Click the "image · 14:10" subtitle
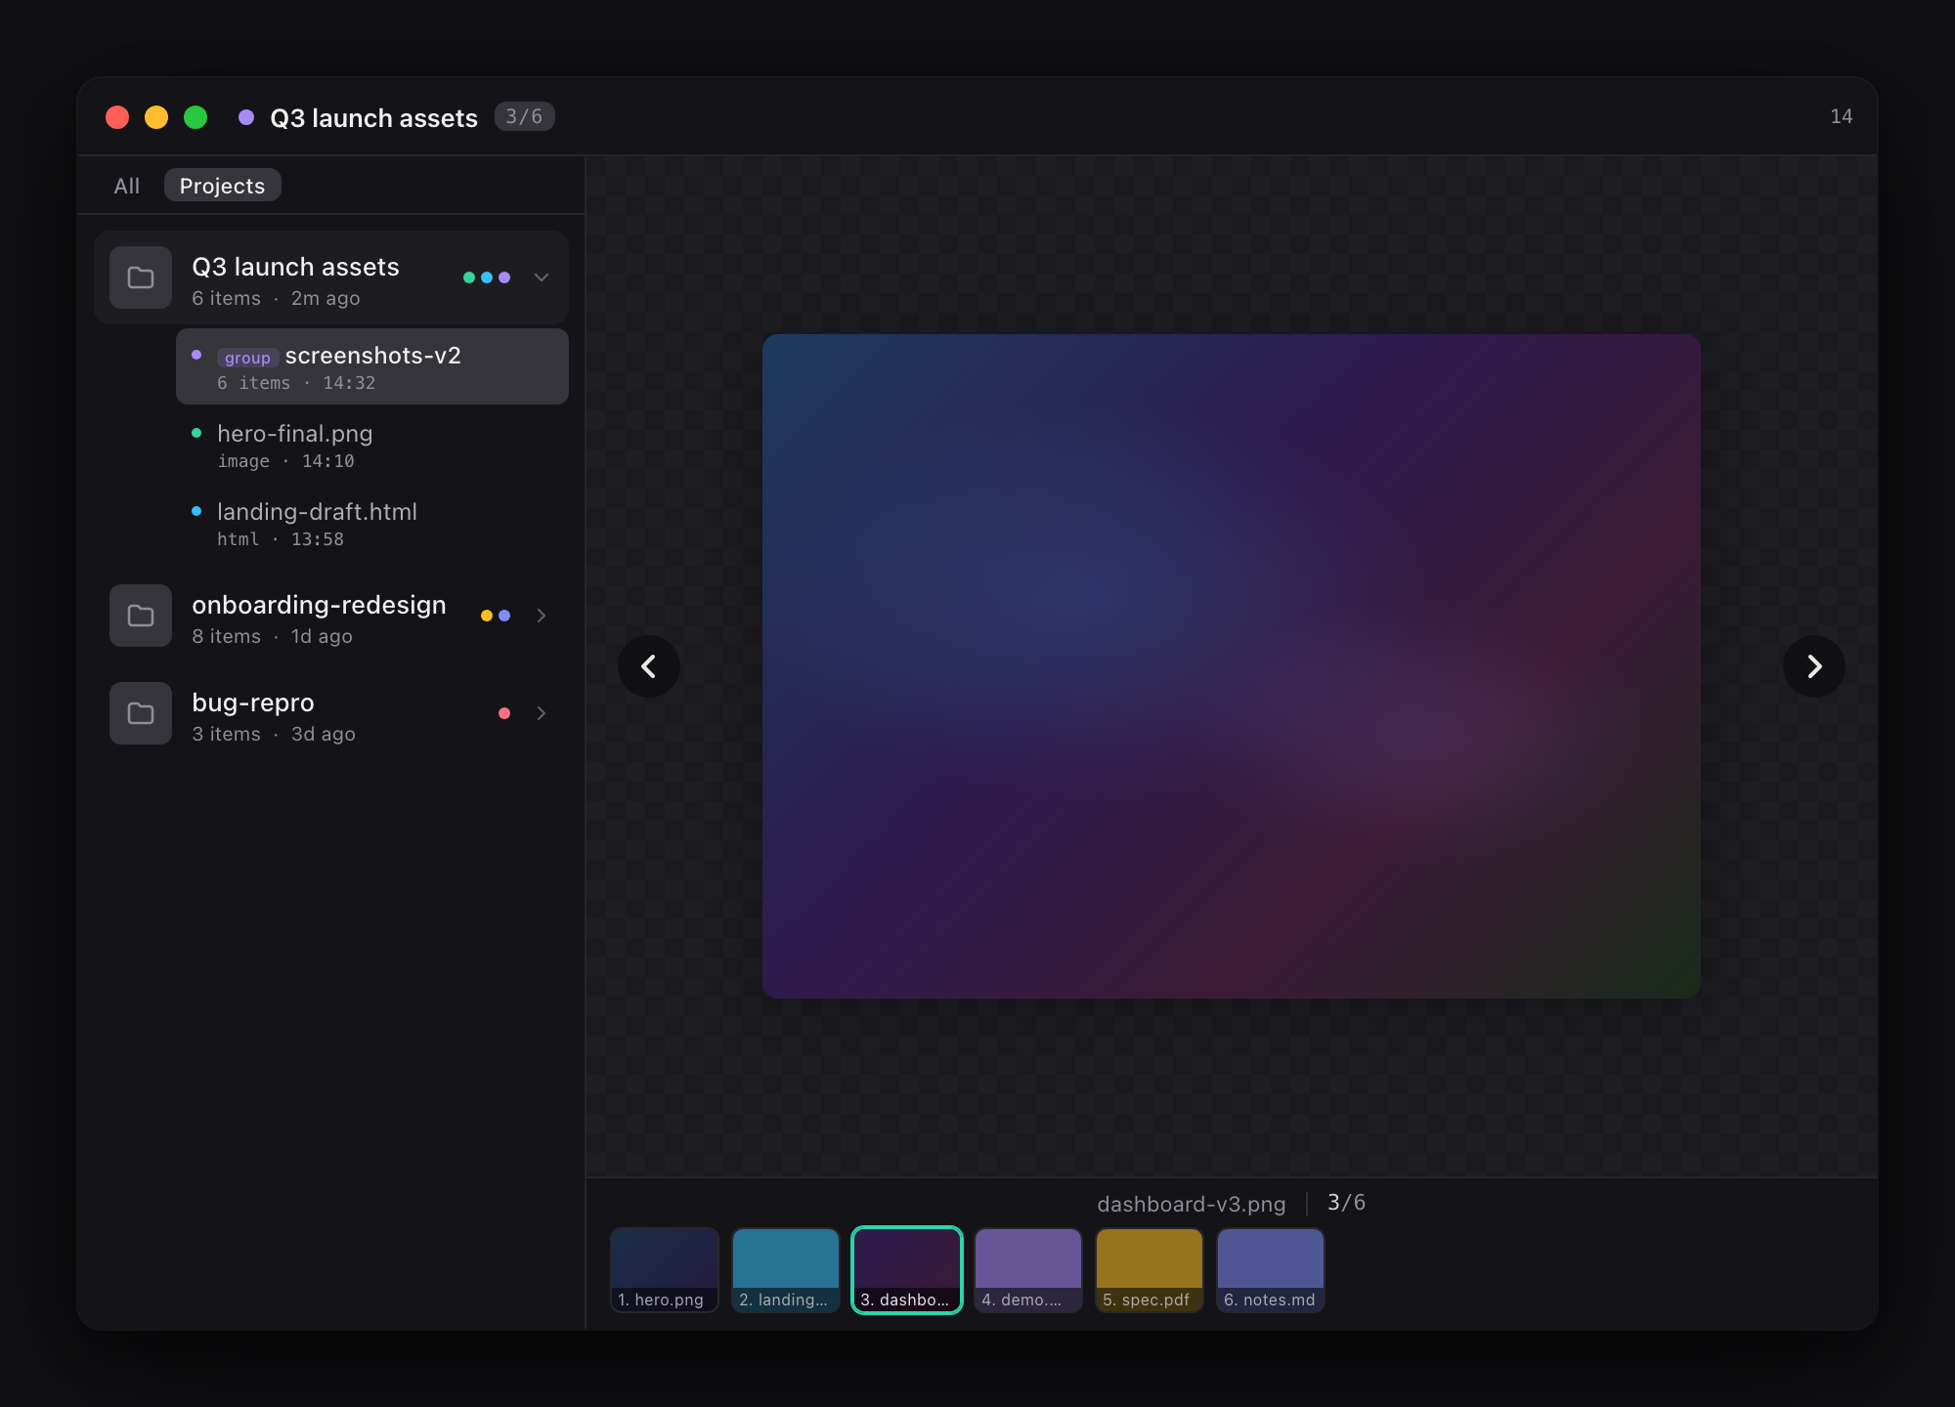1955x1407 pixels. [x=285, y=461]
